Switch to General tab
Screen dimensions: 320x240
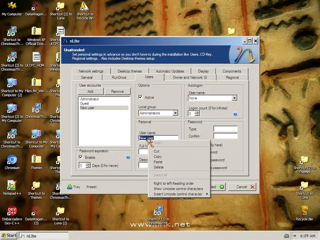click(x=87, y=77)
